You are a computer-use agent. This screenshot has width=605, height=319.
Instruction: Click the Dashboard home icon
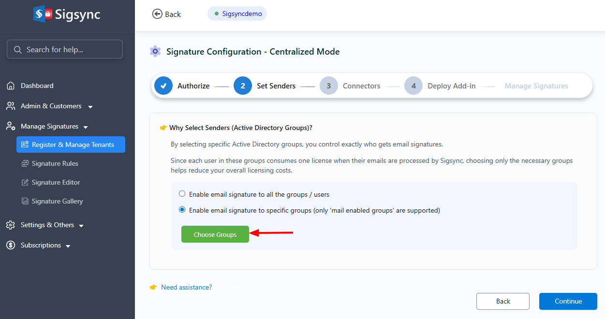pyautogui.click(x=11, y=86)
